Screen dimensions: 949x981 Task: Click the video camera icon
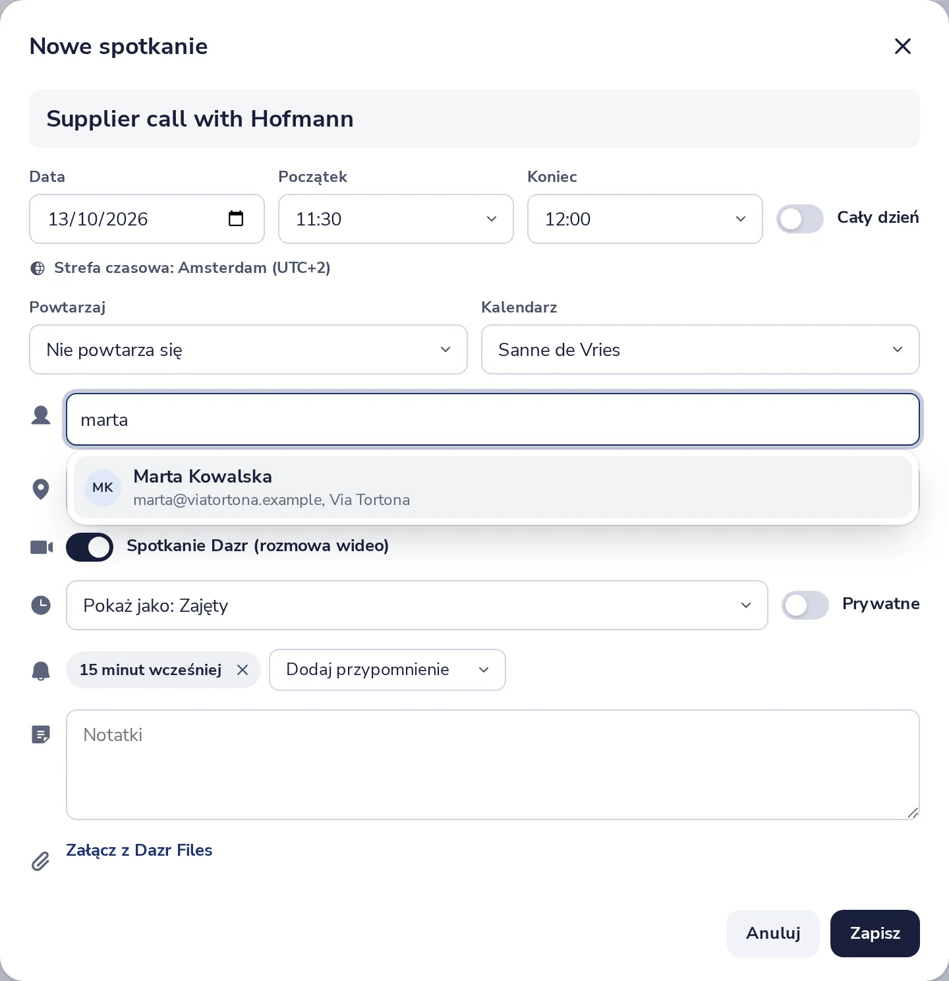42,547
